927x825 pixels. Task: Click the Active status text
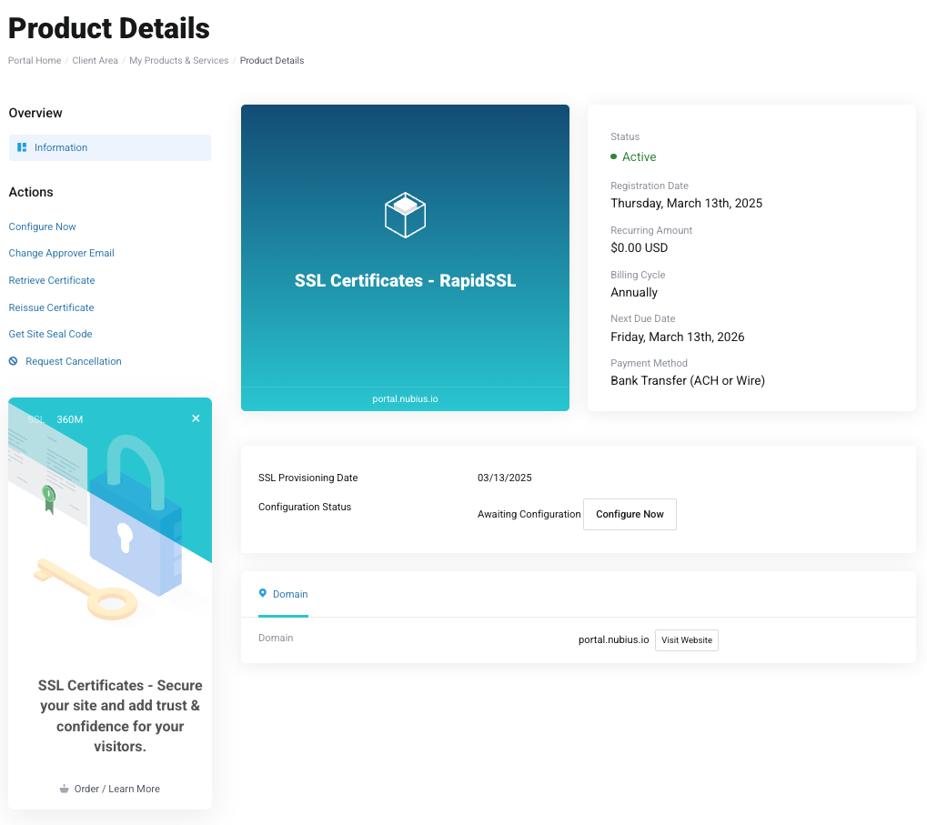click(x=640, y=156)
